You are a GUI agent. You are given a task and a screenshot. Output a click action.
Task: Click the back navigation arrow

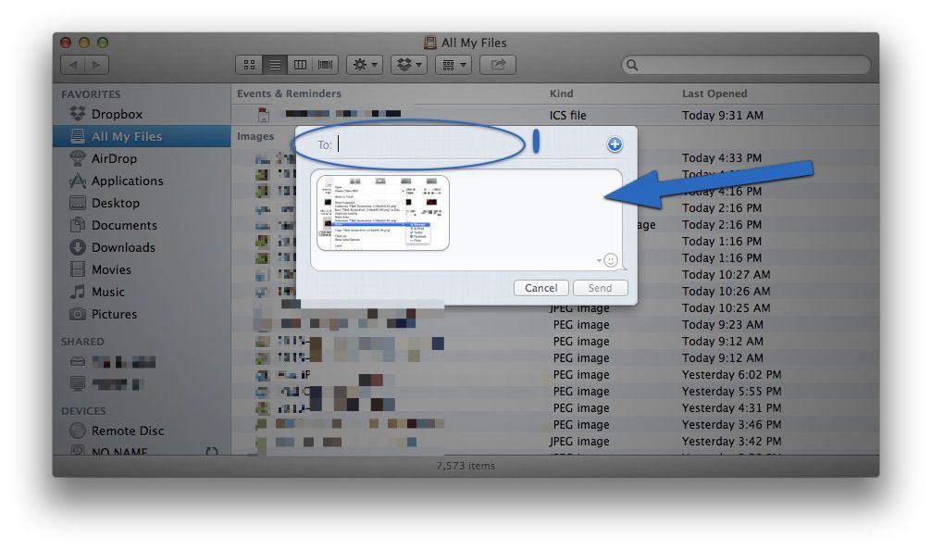point(74,64)
